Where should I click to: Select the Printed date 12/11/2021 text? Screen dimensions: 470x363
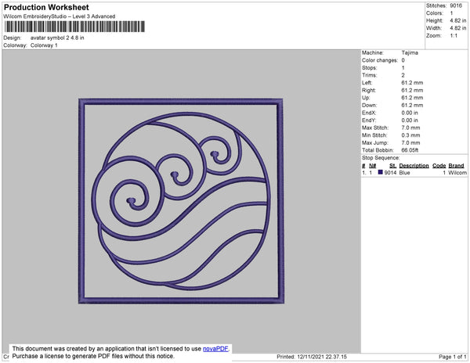(312, 357)
